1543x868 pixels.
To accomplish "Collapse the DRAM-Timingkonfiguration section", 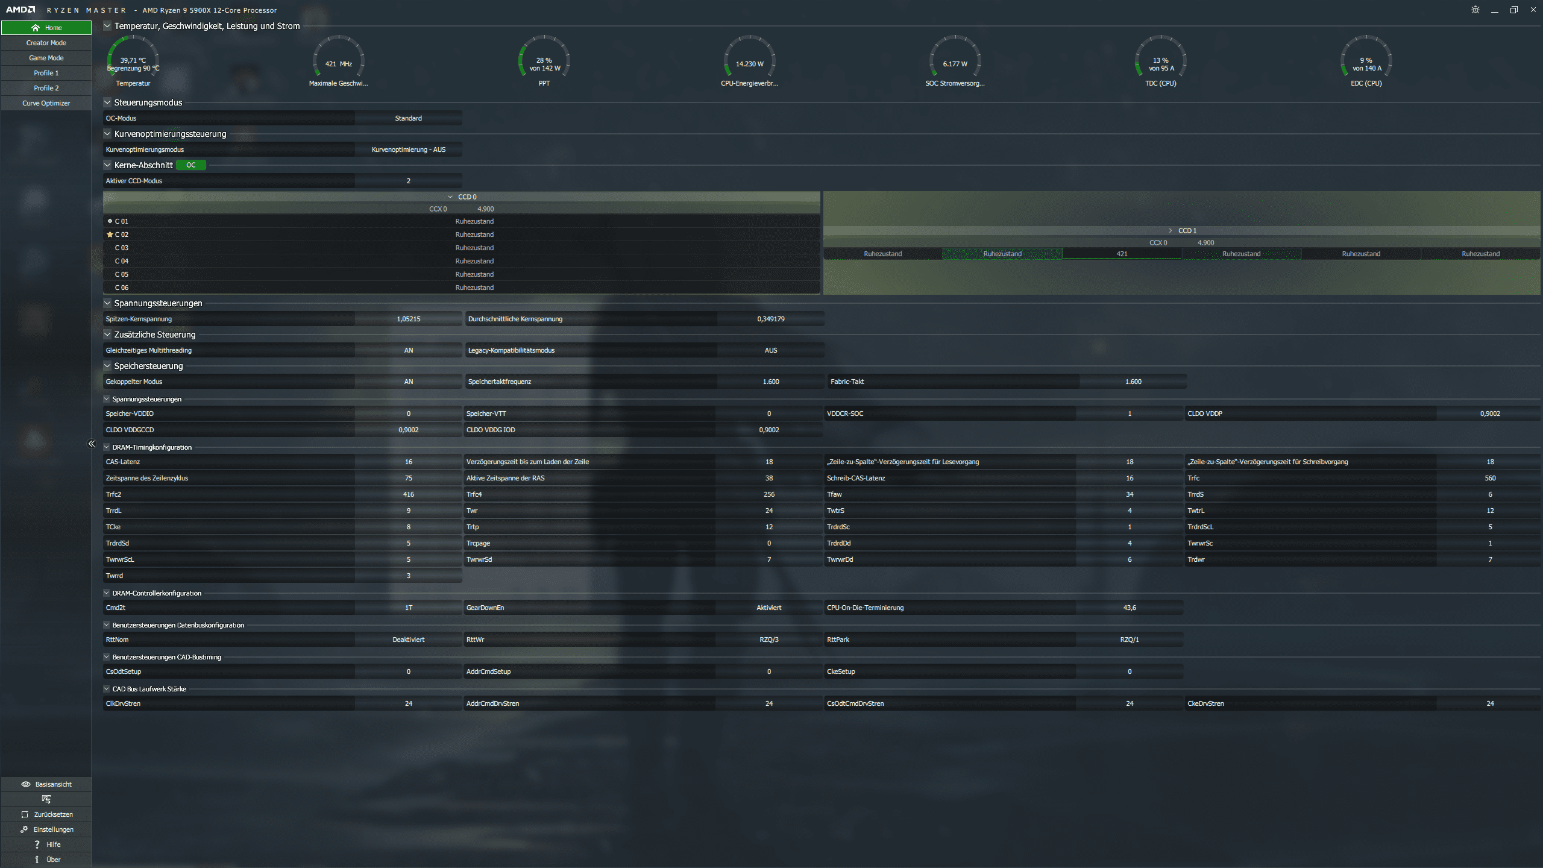I will point(107,447).
